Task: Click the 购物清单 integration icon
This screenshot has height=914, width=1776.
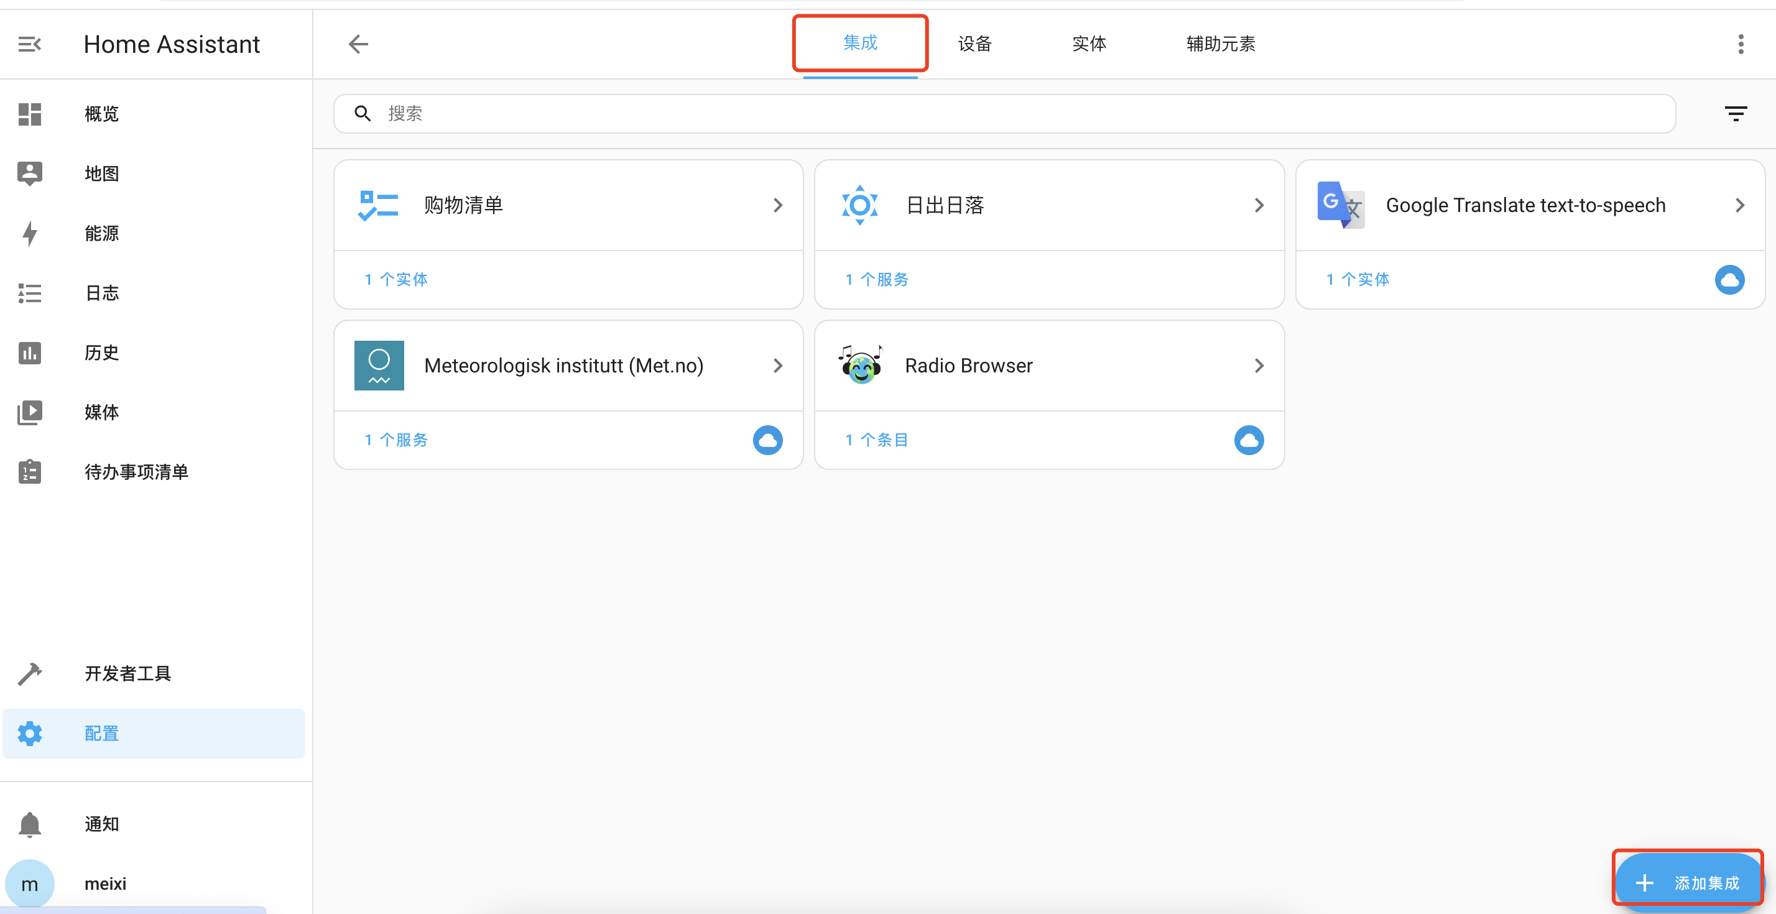Action: (x=379, y=206)
